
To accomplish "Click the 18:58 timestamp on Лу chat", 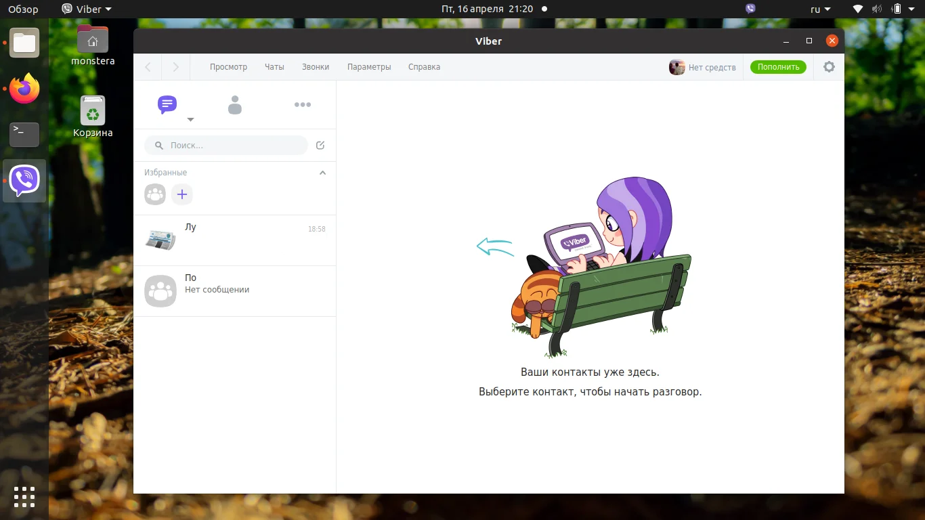I will pos(317,230).
